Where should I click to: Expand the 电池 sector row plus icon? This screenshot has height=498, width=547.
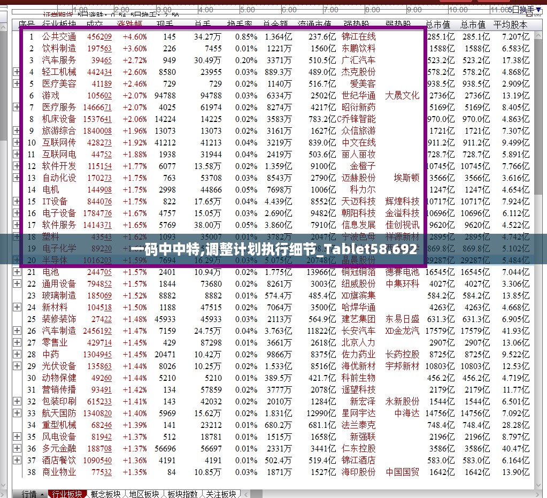pyautogui.click(x=17, y=272)
